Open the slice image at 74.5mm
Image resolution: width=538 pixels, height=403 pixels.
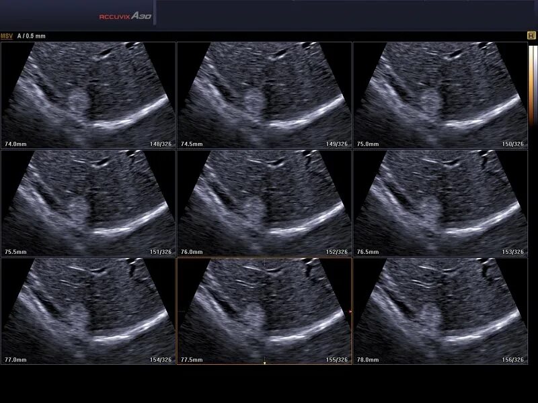pyautogui.click(x=264, y=95)
